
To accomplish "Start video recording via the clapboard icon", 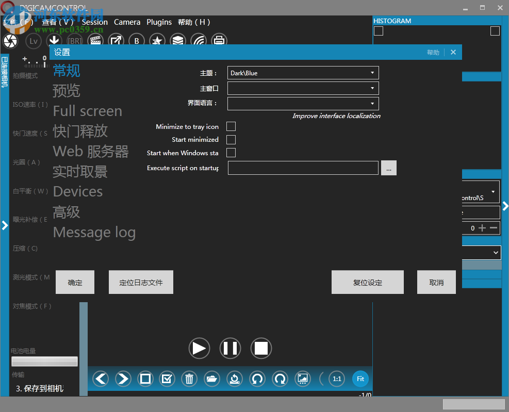I will [x=96, y=41].
